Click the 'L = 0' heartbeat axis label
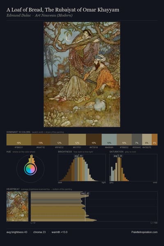The image size is (164, 246). [33, 223]
